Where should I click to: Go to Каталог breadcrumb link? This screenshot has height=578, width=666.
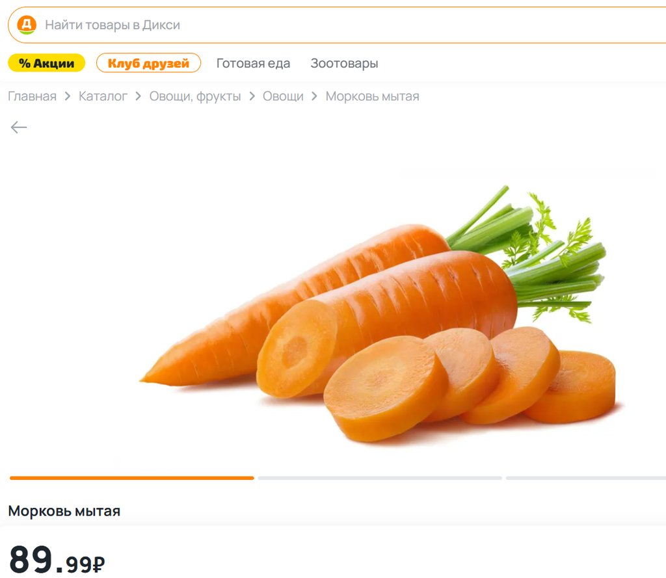coord(103,96)
